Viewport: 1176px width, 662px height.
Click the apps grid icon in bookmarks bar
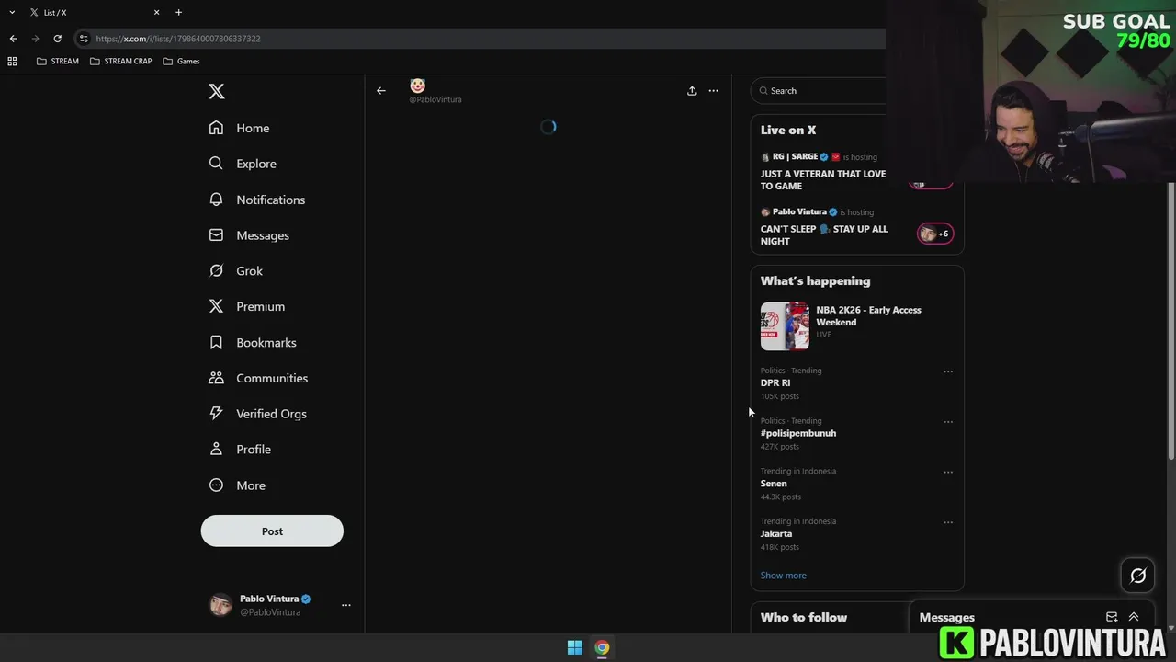pyautogui.click(x=12, y=61)
